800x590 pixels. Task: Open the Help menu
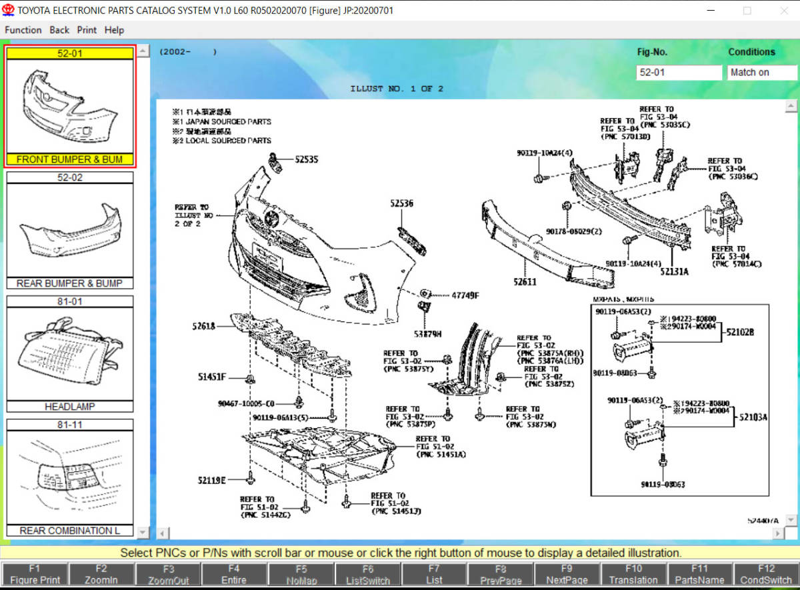coord(114,30)
